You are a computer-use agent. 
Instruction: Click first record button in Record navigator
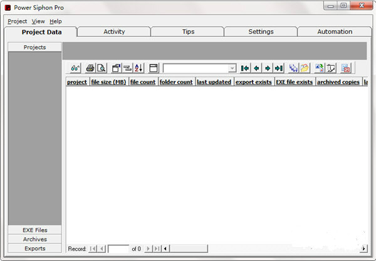[93, 248]
